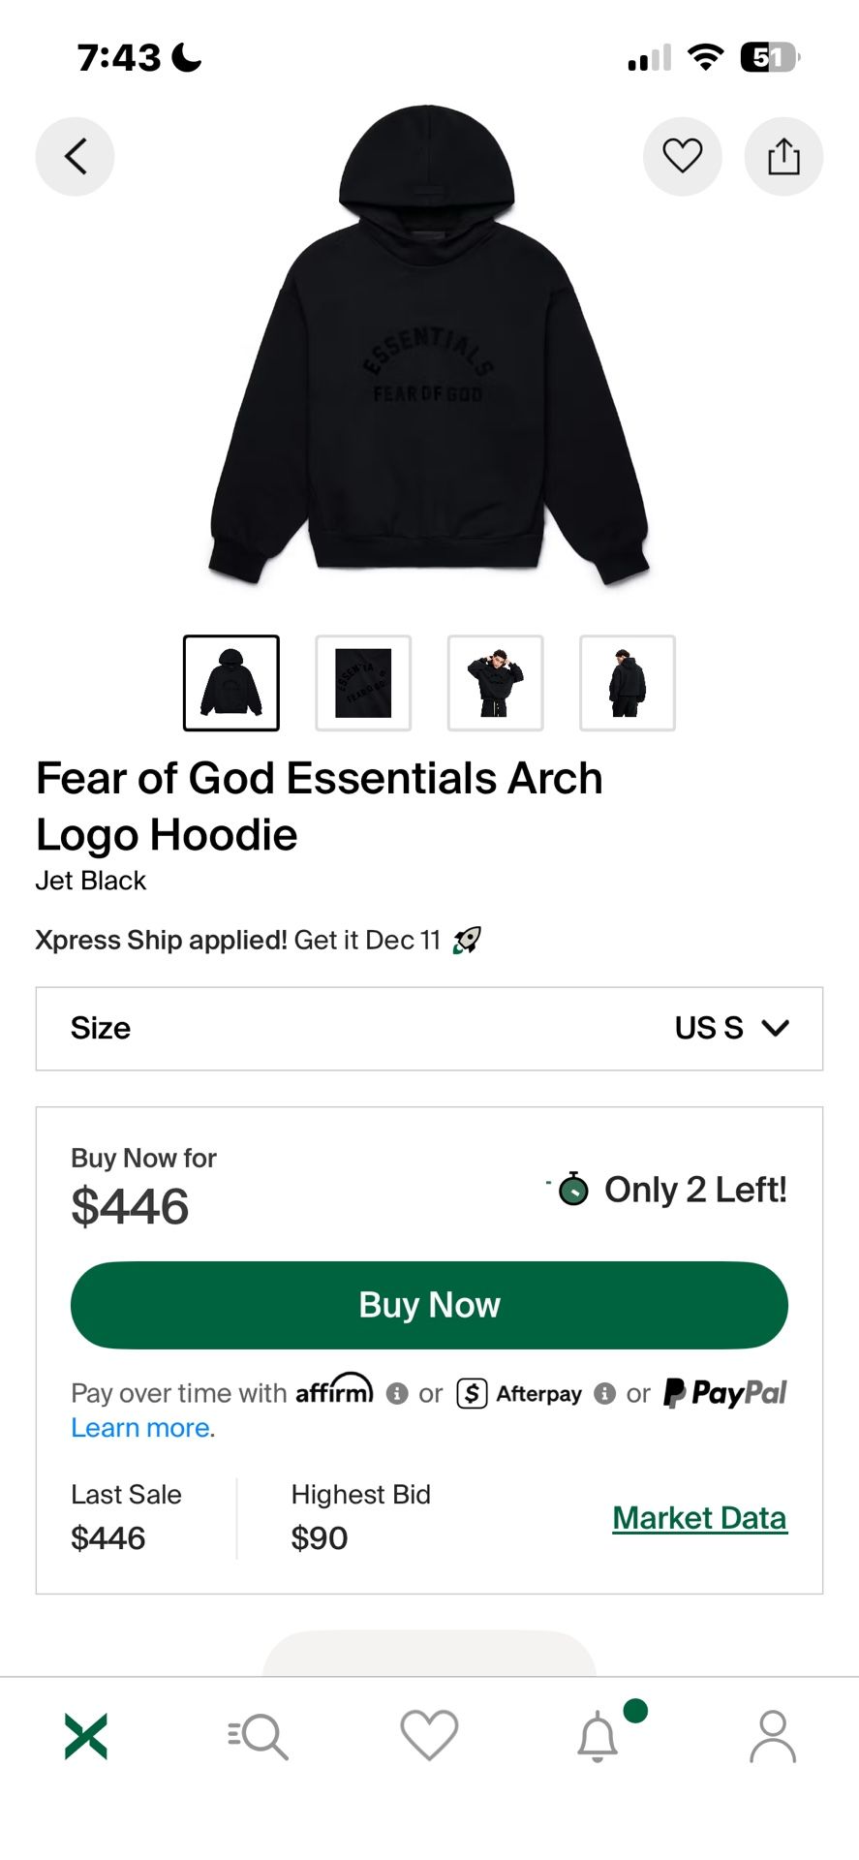859x1860 pixels.
Task: Click the affirm info icon
Action: pyautogui.click(x=397, y=1393)
